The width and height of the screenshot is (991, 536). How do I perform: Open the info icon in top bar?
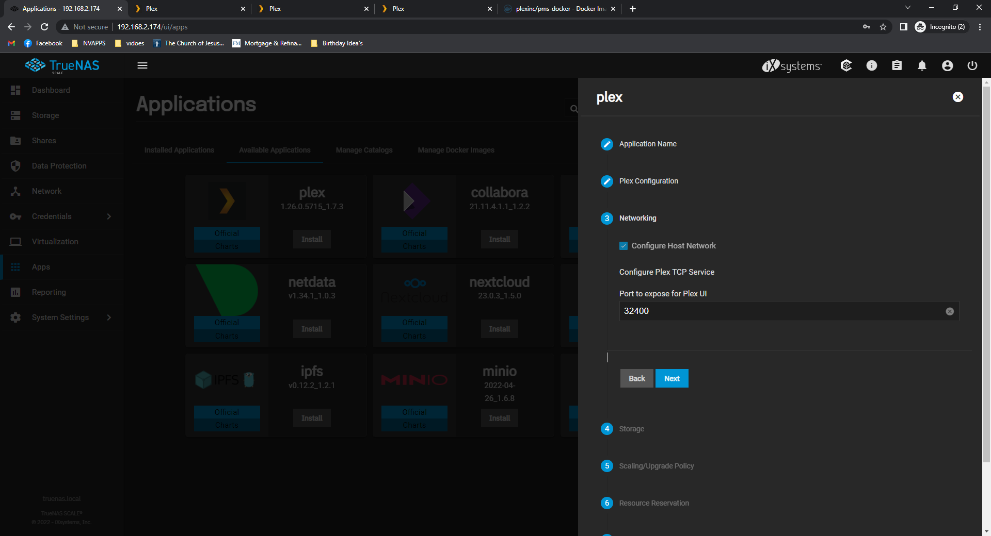(872, 65)
